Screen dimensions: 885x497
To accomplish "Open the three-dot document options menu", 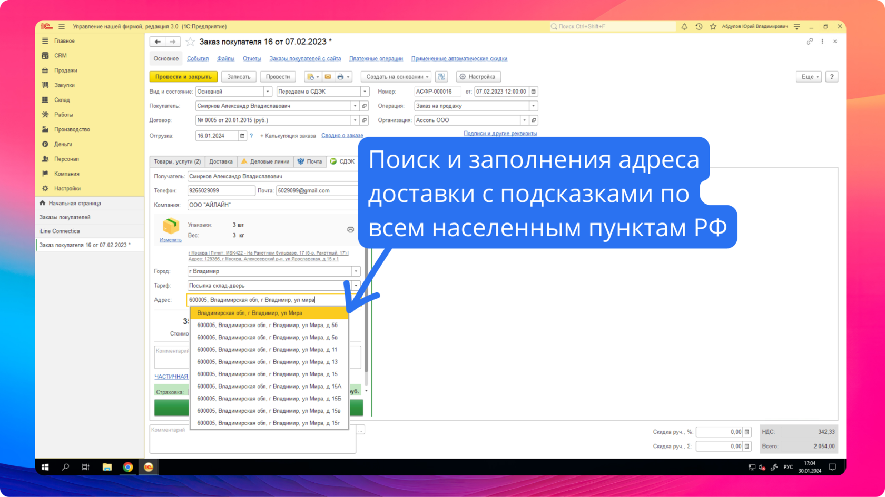I will [822, 42].
